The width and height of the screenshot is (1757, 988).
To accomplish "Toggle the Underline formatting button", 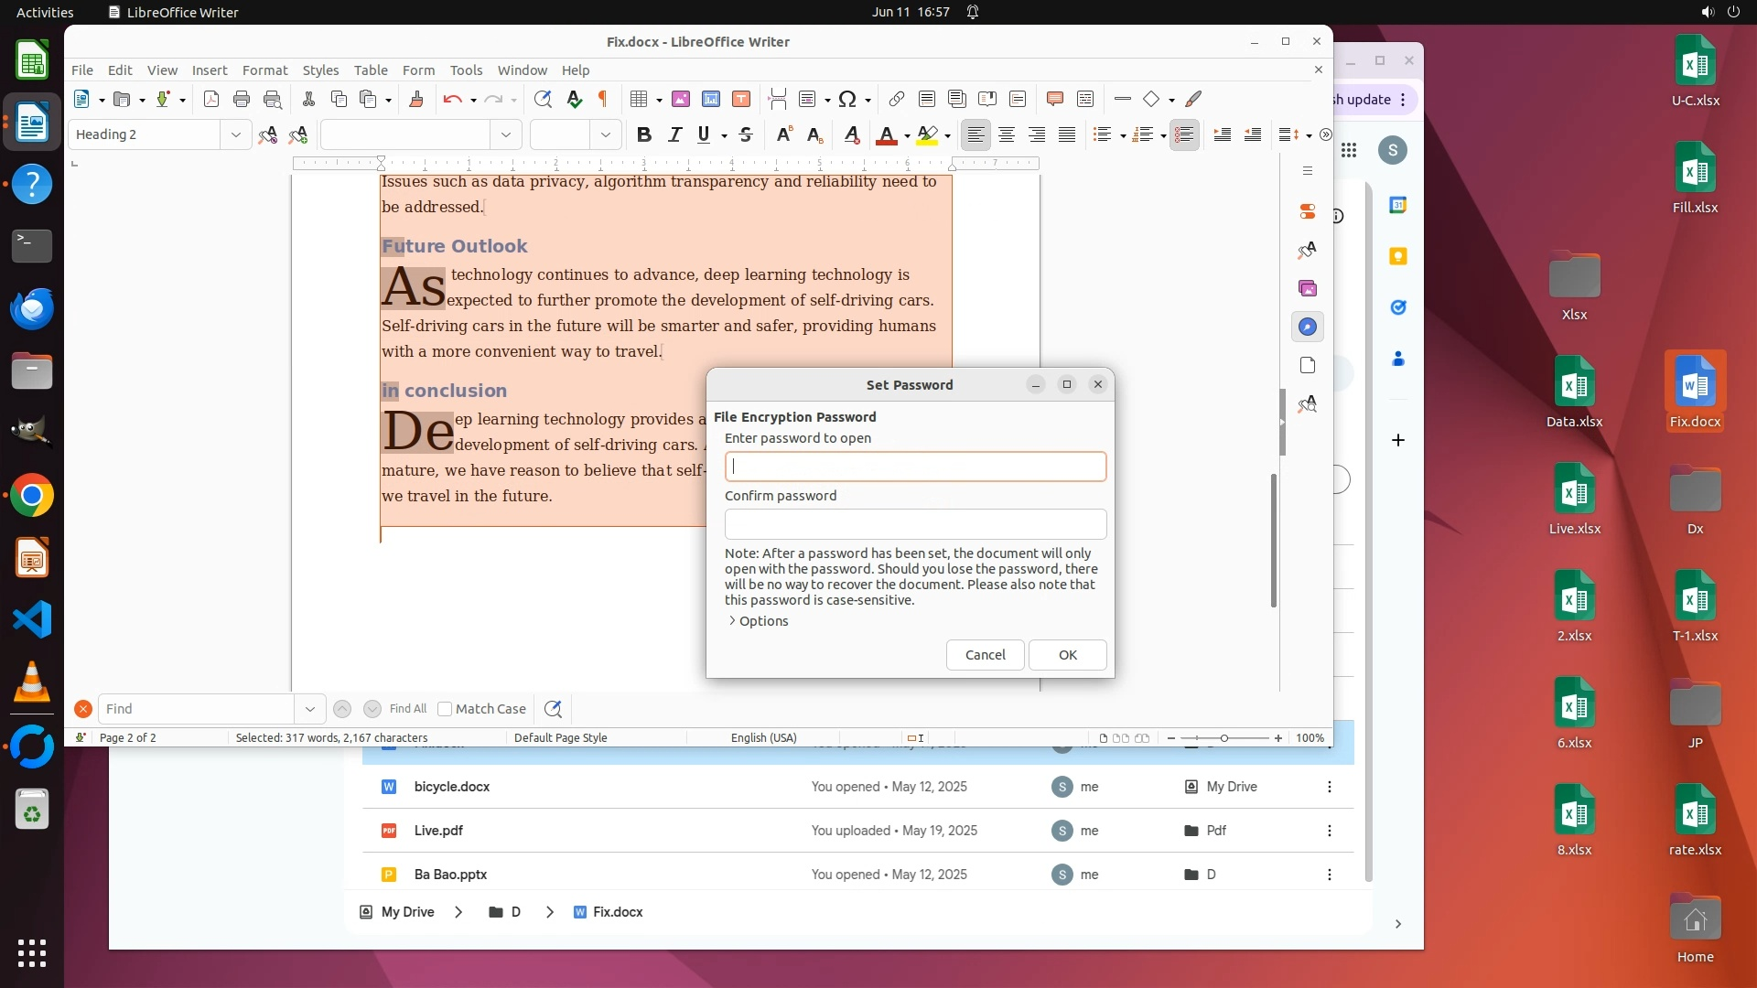I will [703, 134].
